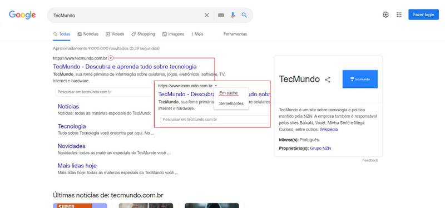Open the Shopping tab

click(x=144, y=34)
